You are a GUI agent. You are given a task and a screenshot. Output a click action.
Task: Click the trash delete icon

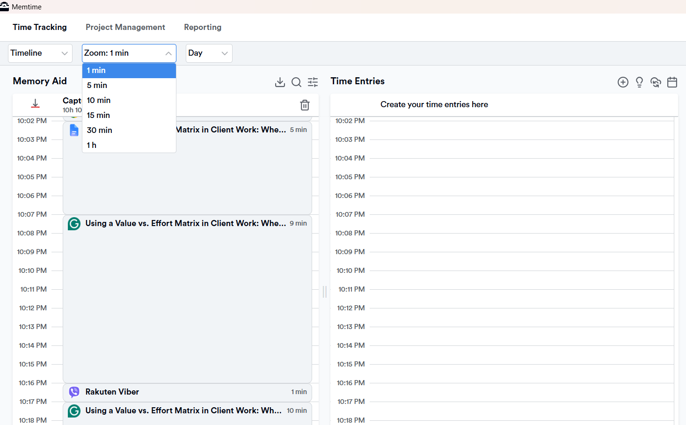coord(305,105)
